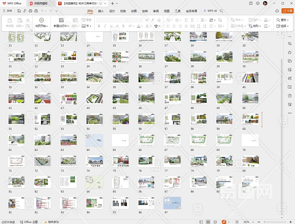Select the slide sorter view icon

208,222
